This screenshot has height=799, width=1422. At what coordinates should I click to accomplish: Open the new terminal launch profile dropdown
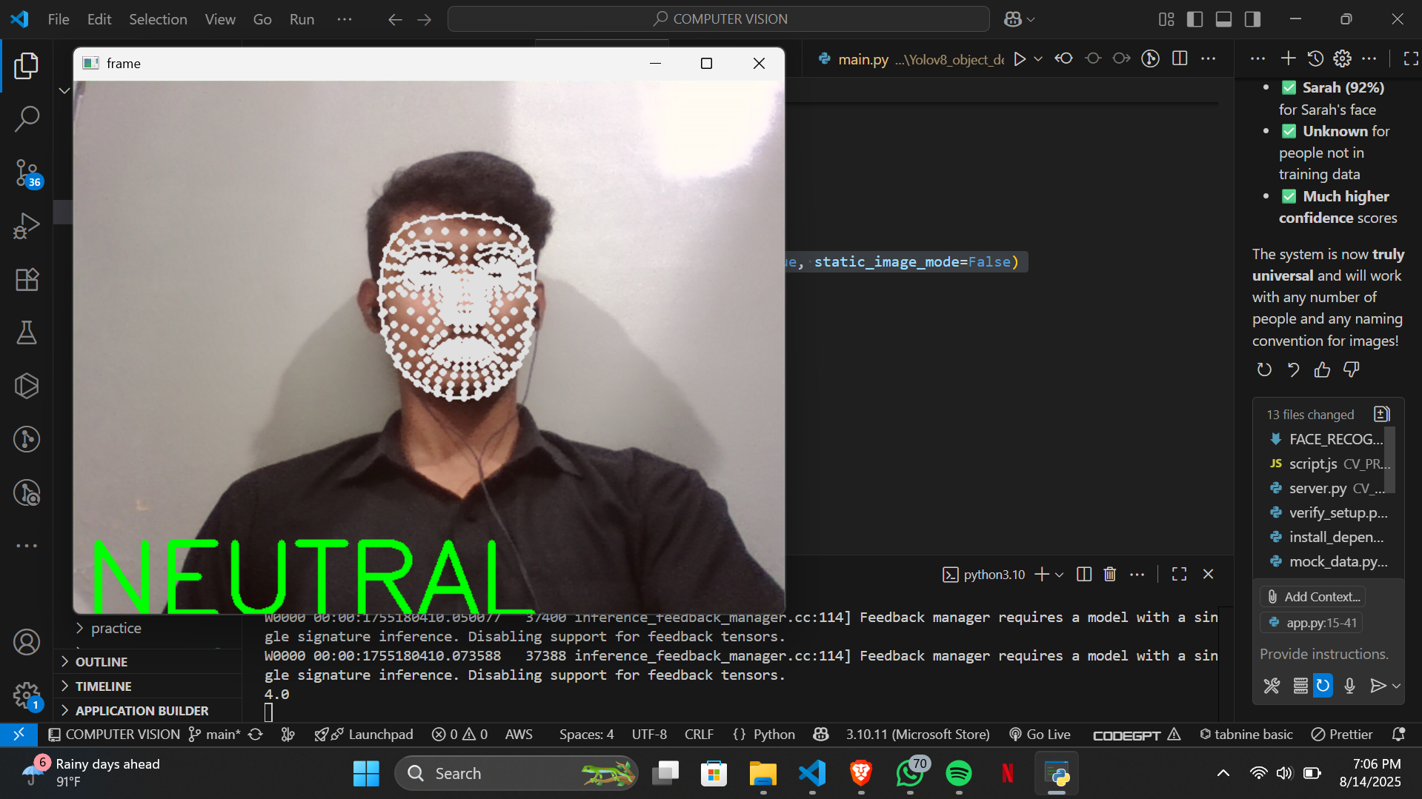pos(1060,575)
